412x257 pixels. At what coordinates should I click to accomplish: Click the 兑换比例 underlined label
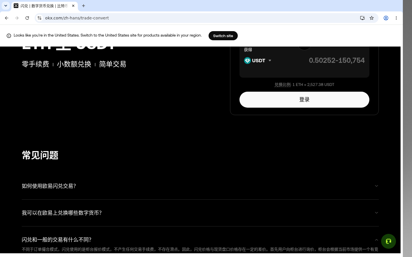282,85
